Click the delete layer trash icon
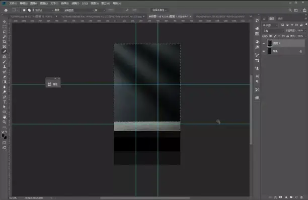 (x=301, y=197)
